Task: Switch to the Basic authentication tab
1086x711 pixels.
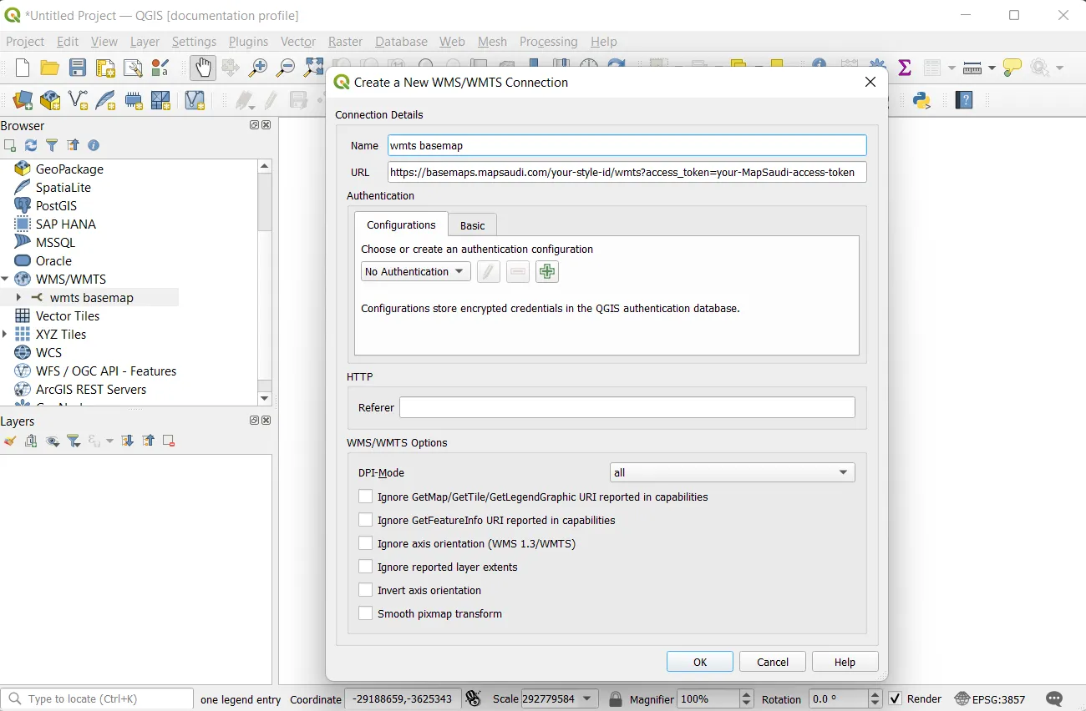Action: click(x=472, y=225)
